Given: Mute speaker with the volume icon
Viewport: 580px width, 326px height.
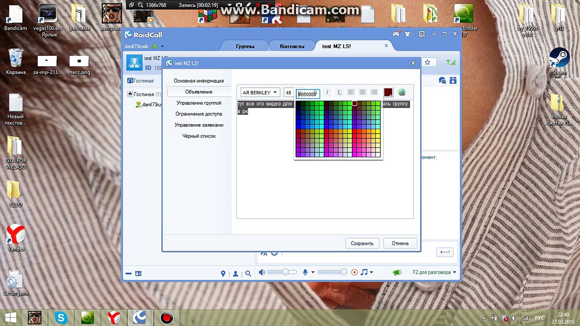Looking at the screenshot, I should pyautogui.click(x=262, y=272).
